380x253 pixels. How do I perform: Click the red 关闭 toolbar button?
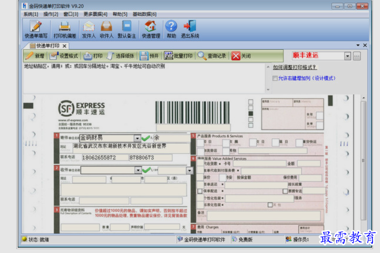(x=241, y=56)
